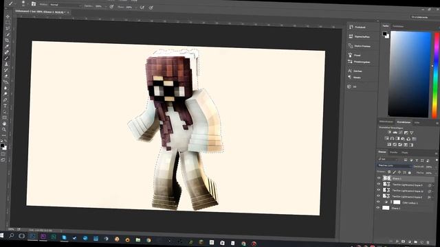Select the Brush tool in toolbar
This screenshot has height=247, width=440.
(x=6, y=58)
